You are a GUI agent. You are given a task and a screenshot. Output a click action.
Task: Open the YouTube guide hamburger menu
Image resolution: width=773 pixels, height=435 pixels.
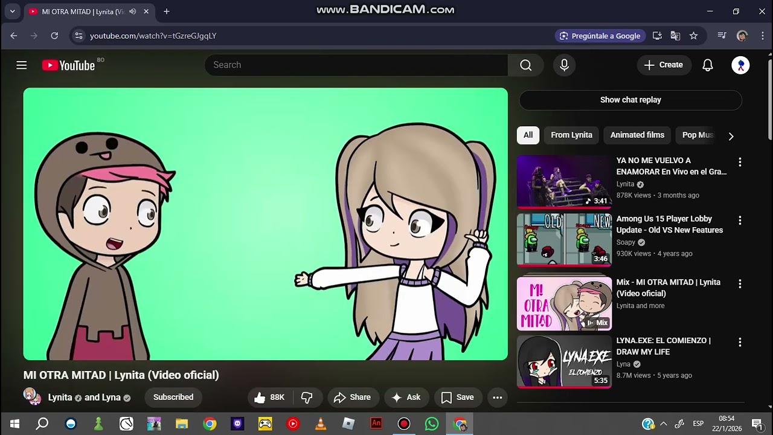[22, 65]
